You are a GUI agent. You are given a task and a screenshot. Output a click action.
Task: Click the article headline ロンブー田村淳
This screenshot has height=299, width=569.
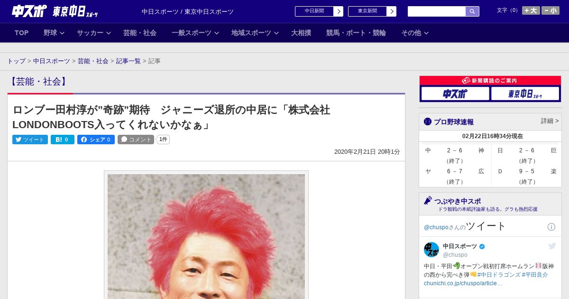[x=172, y=117]
